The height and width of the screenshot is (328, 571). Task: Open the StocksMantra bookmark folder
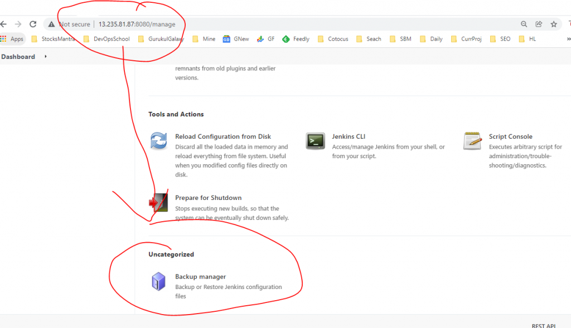53,39
